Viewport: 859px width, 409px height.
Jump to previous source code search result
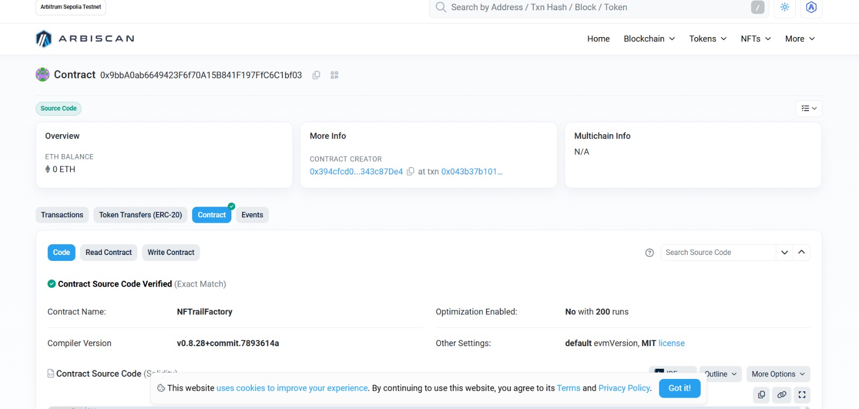pos(802,252)
